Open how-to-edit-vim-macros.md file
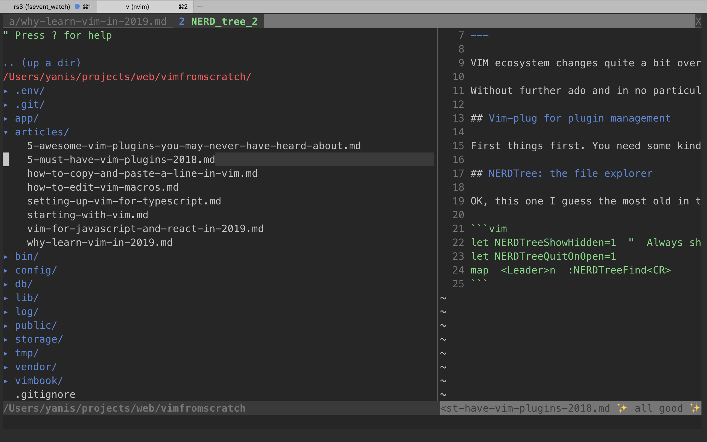The image size is (707, 442). tap(102, 187)
